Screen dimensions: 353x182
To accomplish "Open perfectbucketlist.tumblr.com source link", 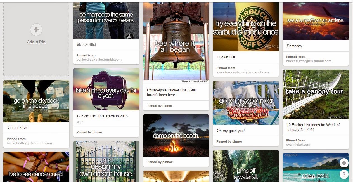I will [x=99, y=60].
